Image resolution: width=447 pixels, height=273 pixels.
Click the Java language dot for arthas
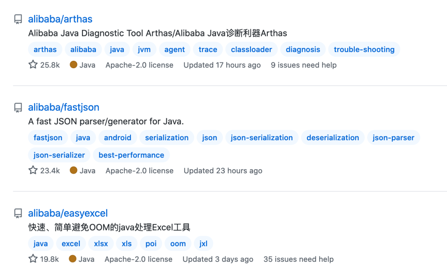coord(74,65)
